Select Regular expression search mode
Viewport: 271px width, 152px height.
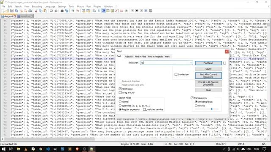(x=120, y=109)
